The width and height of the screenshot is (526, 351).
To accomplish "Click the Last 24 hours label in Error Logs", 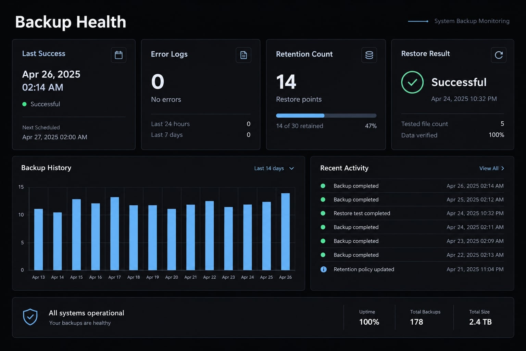I will point(170,124).
